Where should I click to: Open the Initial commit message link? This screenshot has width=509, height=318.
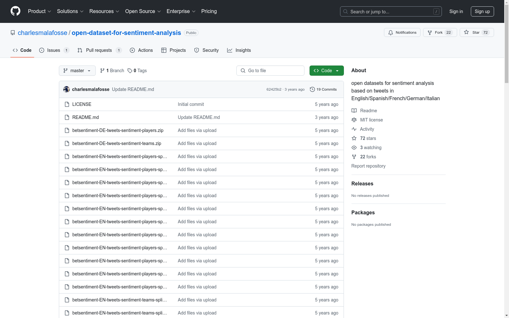click(191, 104)
